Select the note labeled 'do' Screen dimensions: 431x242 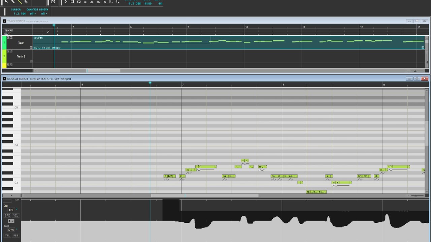[274, 176]
